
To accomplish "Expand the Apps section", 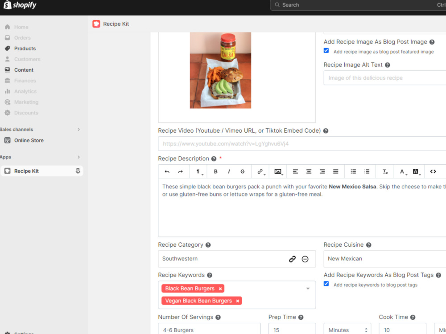I will pos(79,157).
